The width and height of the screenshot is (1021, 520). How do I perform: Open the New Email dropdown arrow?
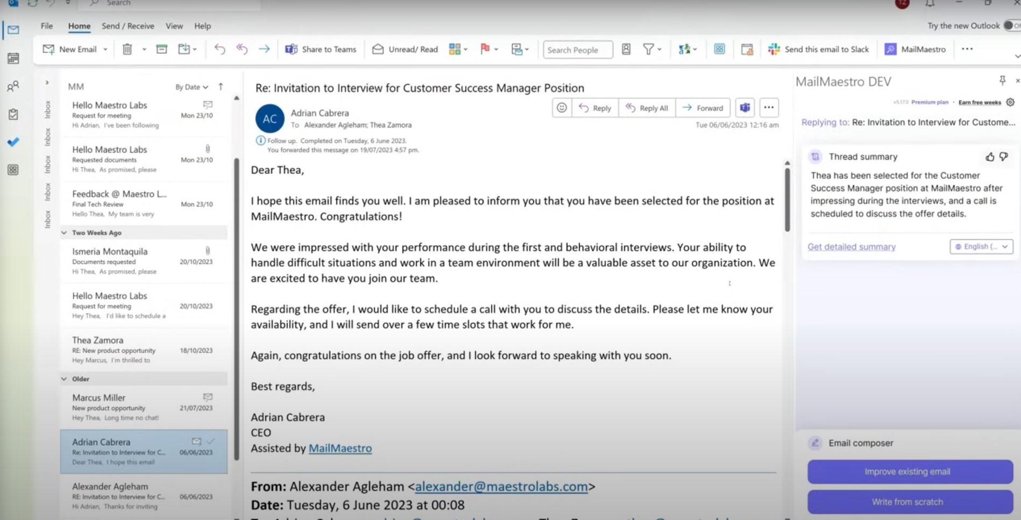pyautogui.click(x=105, y=49)
